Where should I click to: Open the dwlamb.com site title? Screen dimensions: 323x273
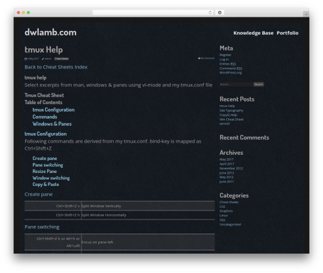tap(50, 32)
